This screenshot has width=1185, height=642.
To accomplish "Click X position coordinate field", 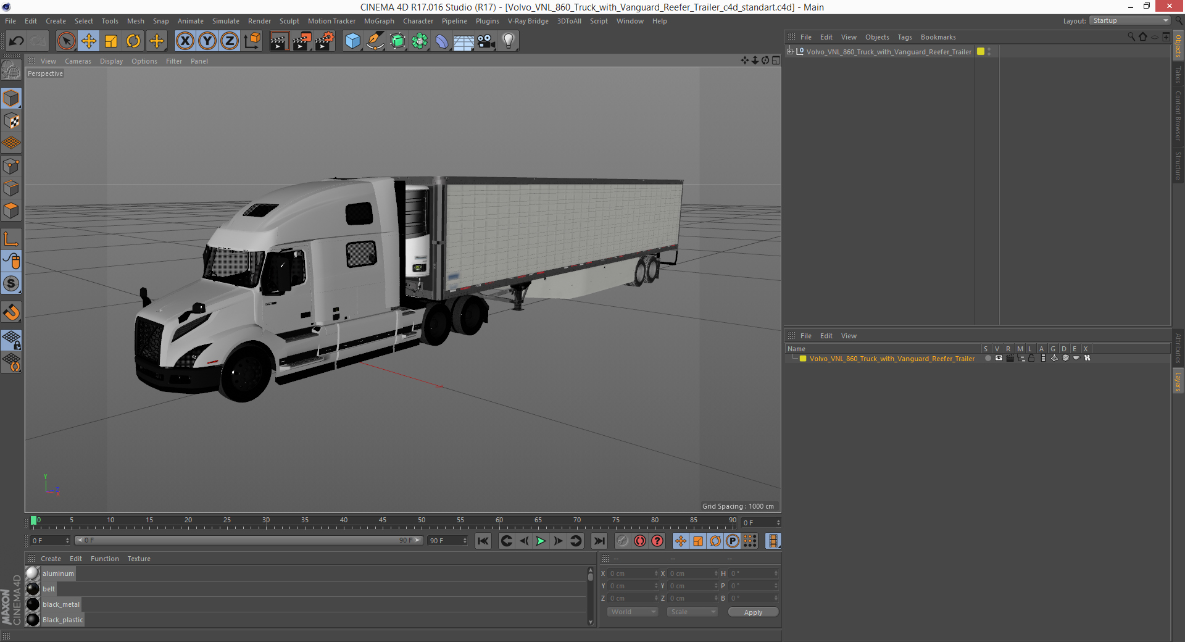I will point(633,573).
